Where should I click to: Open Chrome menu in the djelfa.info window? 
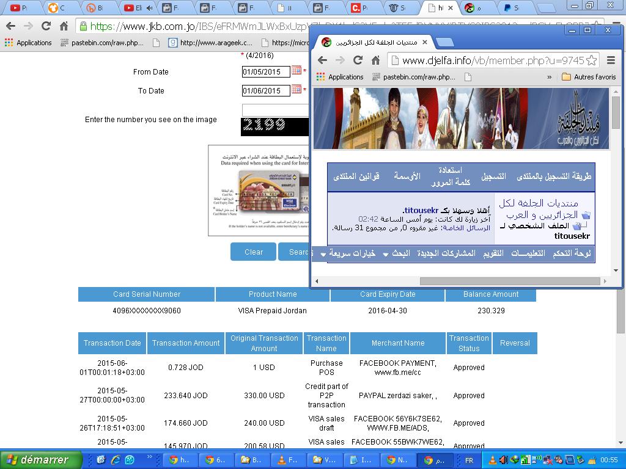(x=611, y=60)
